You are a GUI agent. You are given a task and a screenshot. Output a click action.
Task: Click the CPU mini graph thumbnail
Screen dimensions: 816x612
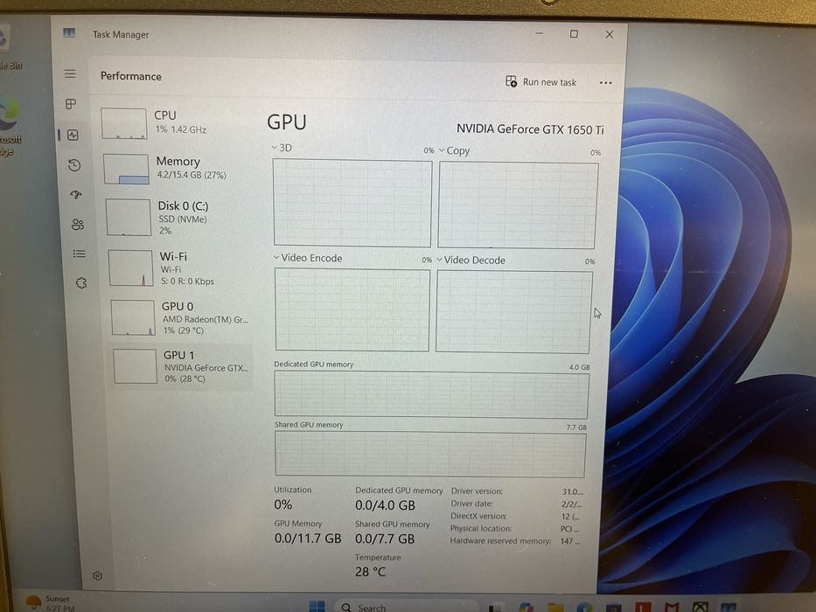tap(124, 123)
